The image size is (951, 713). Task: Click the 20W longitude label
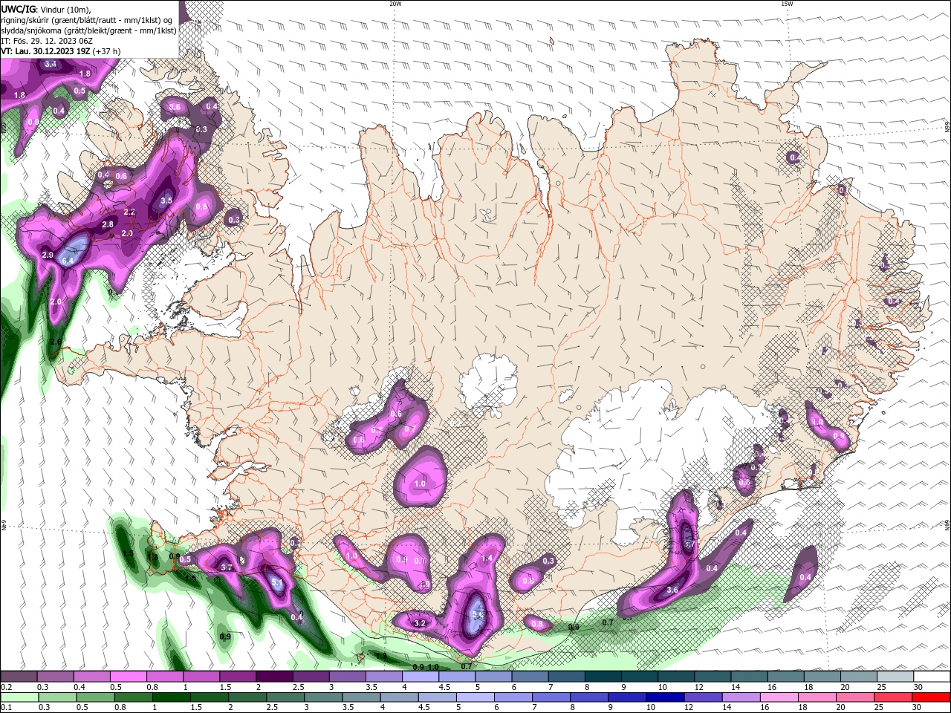click(x=395, y=4)
